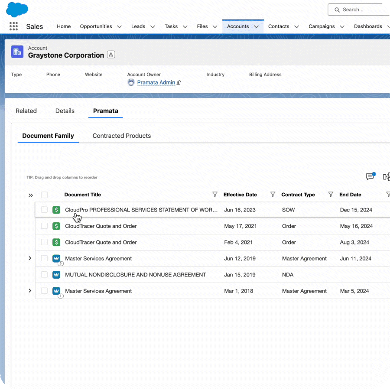
Task: Toggle the select-all checkbox in table header
Action: pyautogui.click(x=44, y=195)
